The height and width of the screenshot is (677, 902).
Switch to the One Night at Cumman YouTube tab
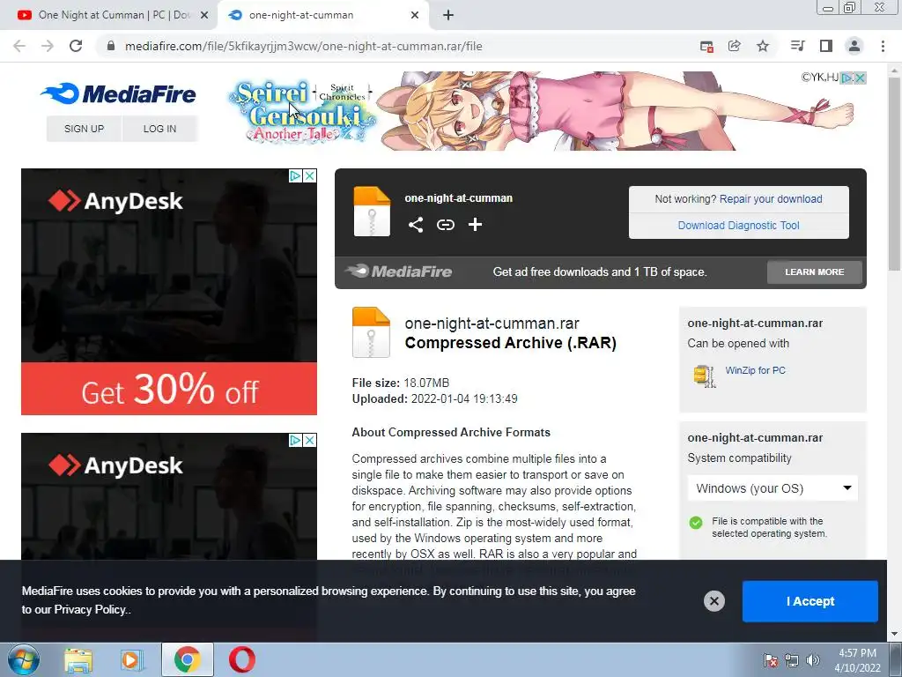(x=114, y=15)
